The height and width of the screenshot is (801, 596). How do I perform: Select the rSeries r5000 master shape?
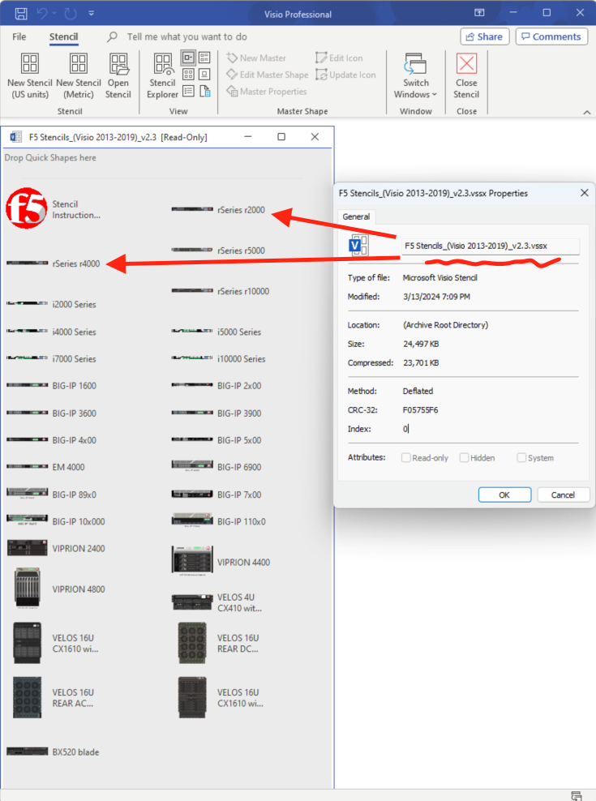click(x=218, y=251)
